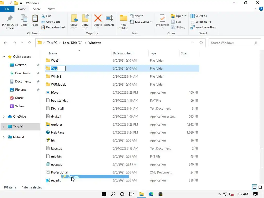The height and width of the screenshot is (198, 264).
Task: Open Microsoft Store from the taskbar
Action: pyautogui.click(x=160, y=194)
